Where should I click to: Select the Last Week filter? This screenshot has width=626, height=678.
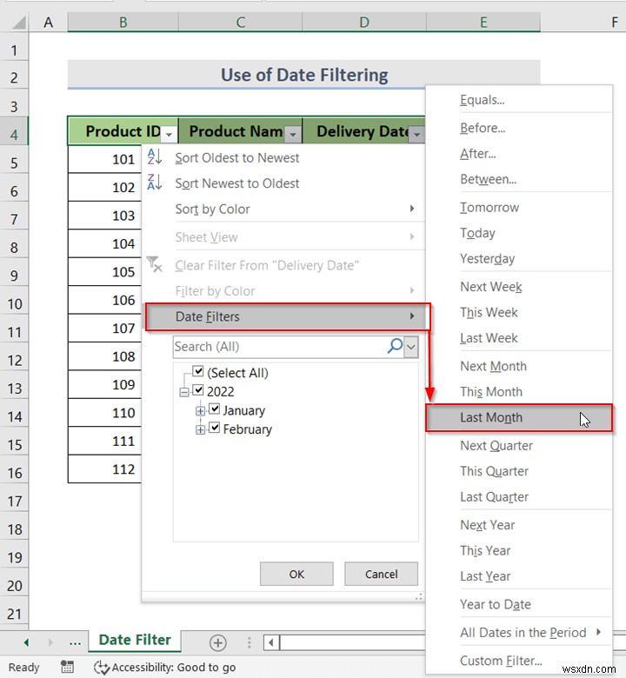[489, 338]
